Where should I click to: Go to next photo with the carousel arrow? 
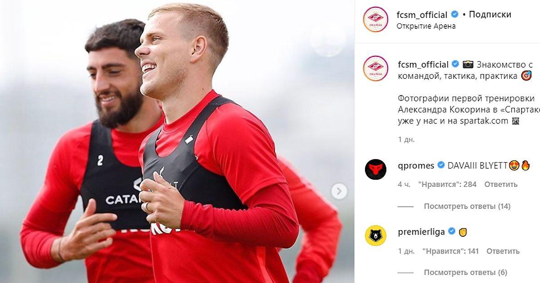pyautogui.click(x=339, y=191)
